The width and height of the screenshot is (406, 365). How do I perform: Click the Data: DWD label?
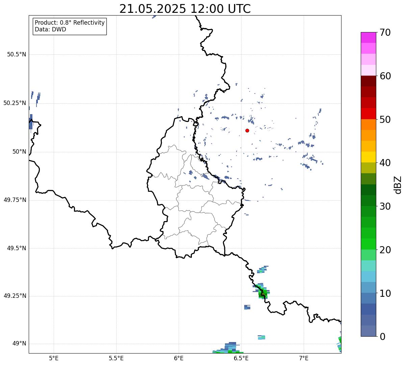point(50,29)
